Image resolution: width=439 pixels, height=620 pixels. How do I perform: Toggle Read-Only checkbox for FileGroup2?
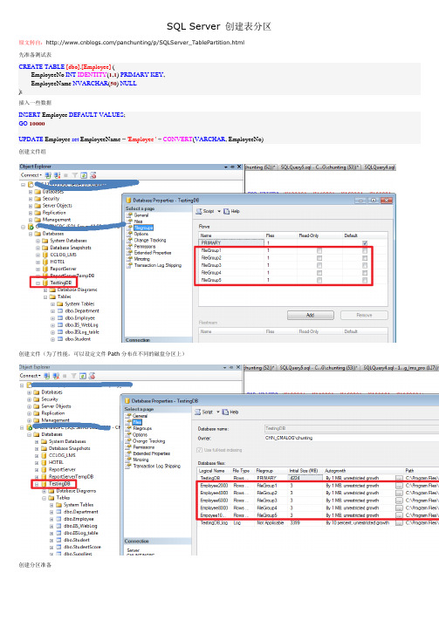(x=319, y=258)
